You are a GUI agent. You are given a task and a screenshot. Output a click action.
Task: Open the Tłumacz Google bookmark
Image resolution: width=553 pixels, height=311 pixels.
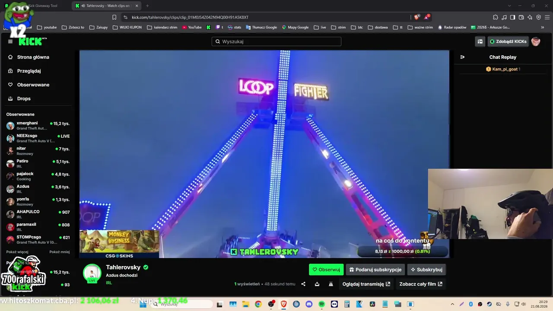pyautogui.click(x=261, y=27)
